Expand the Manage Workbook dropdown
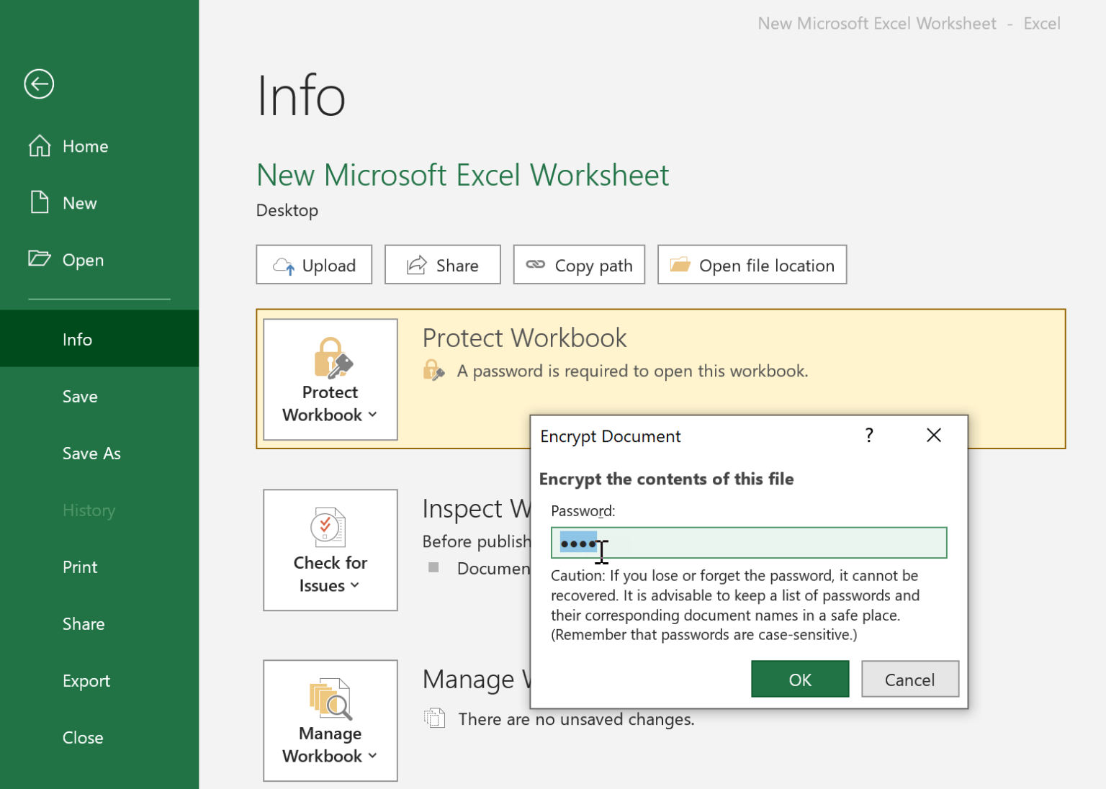Screen dimensions: 1106x789 (373, 756)
